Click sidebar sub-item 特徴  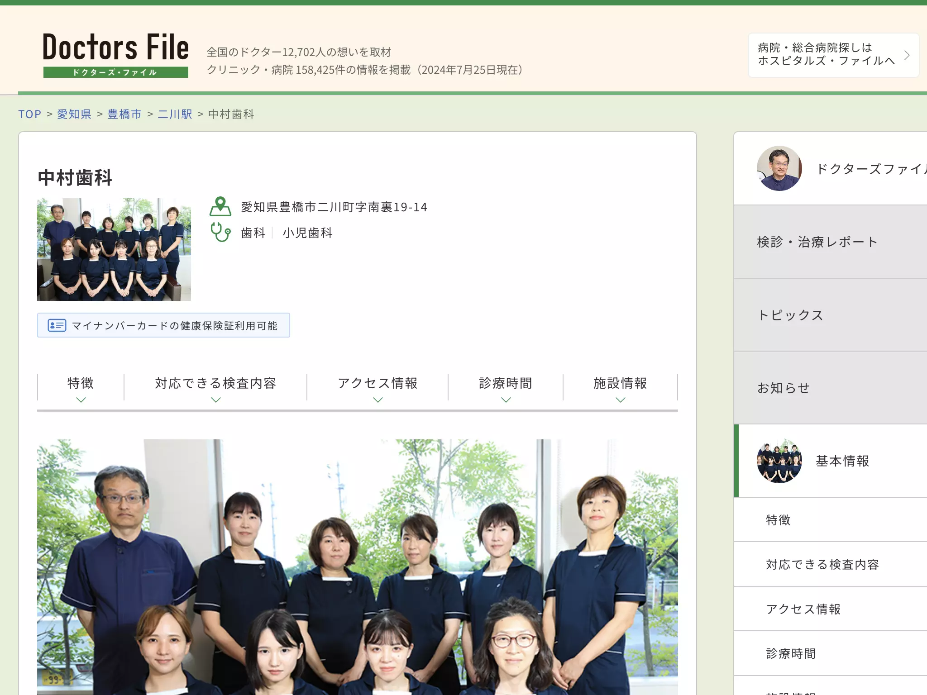[830, 520]
